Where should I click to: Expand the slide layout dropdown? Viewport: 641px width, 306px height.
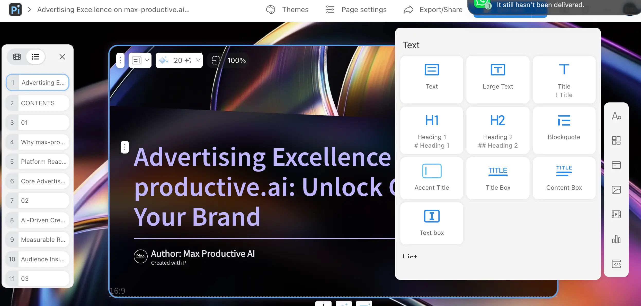[x=140, y=60]
